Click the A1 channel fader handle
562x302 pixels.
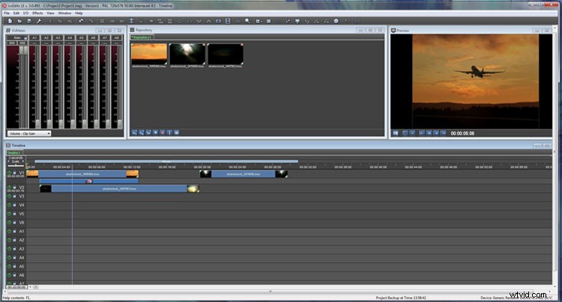point(37,123)
